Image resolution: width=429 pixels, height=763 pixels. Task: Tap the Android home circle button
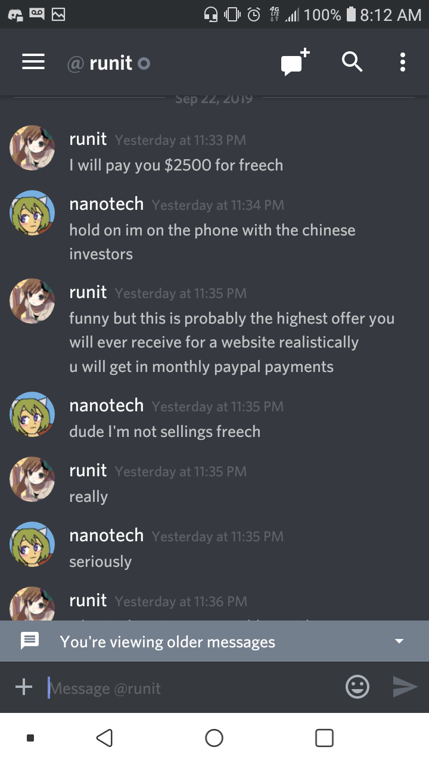(214, 738)
